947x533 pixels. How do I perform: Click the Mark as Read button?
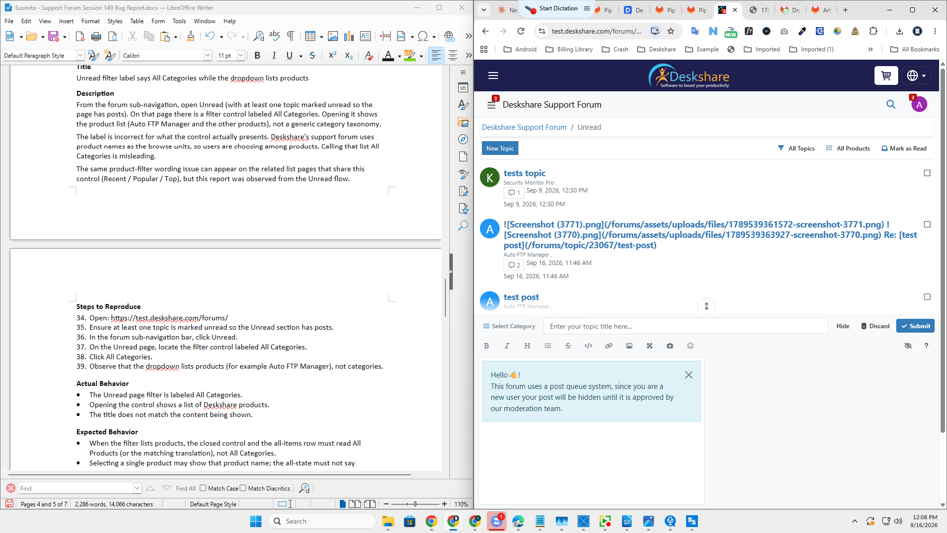(x=904, y=149)
